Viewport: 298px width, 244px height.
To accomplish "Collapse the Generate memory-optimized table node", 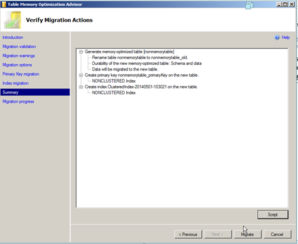I will pos(81,51).
